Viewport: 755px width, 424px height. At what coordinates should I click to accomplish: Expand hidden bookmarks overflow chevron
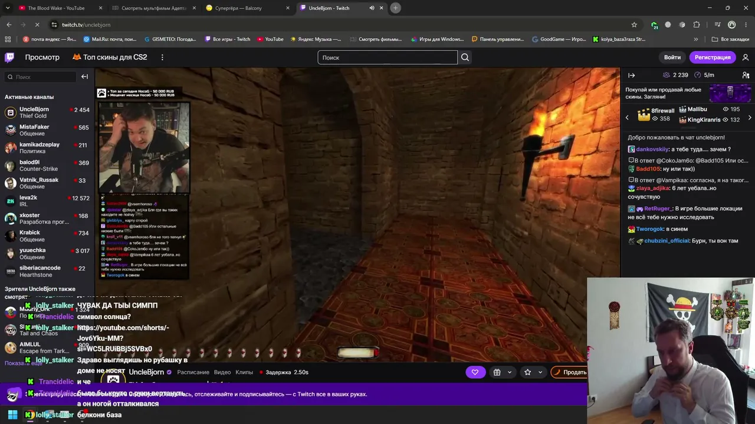point(696,39)
